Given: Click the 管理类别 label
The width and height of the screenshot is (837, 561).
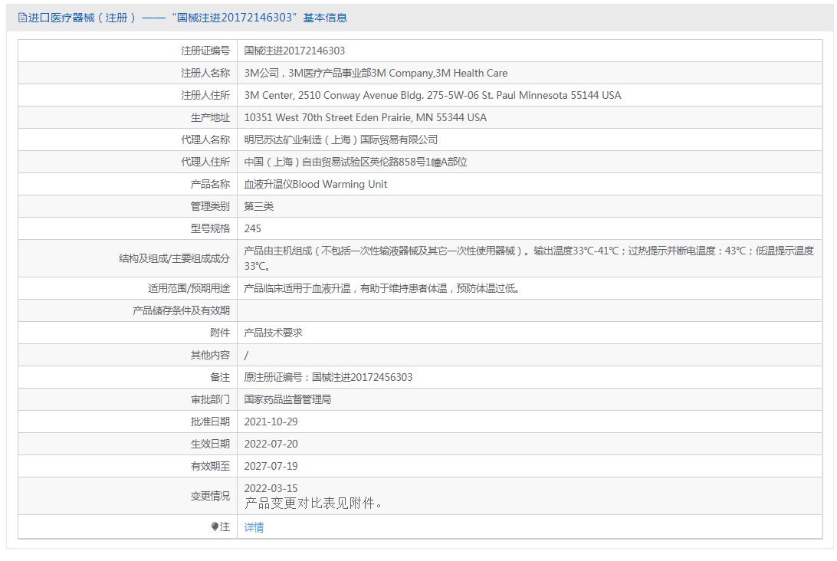Looking at the screenshot, I should click(210, 206).
